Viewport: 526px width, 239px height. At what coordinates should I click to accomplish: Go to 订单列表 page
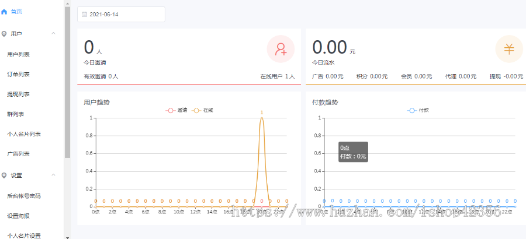click(19, 74)
